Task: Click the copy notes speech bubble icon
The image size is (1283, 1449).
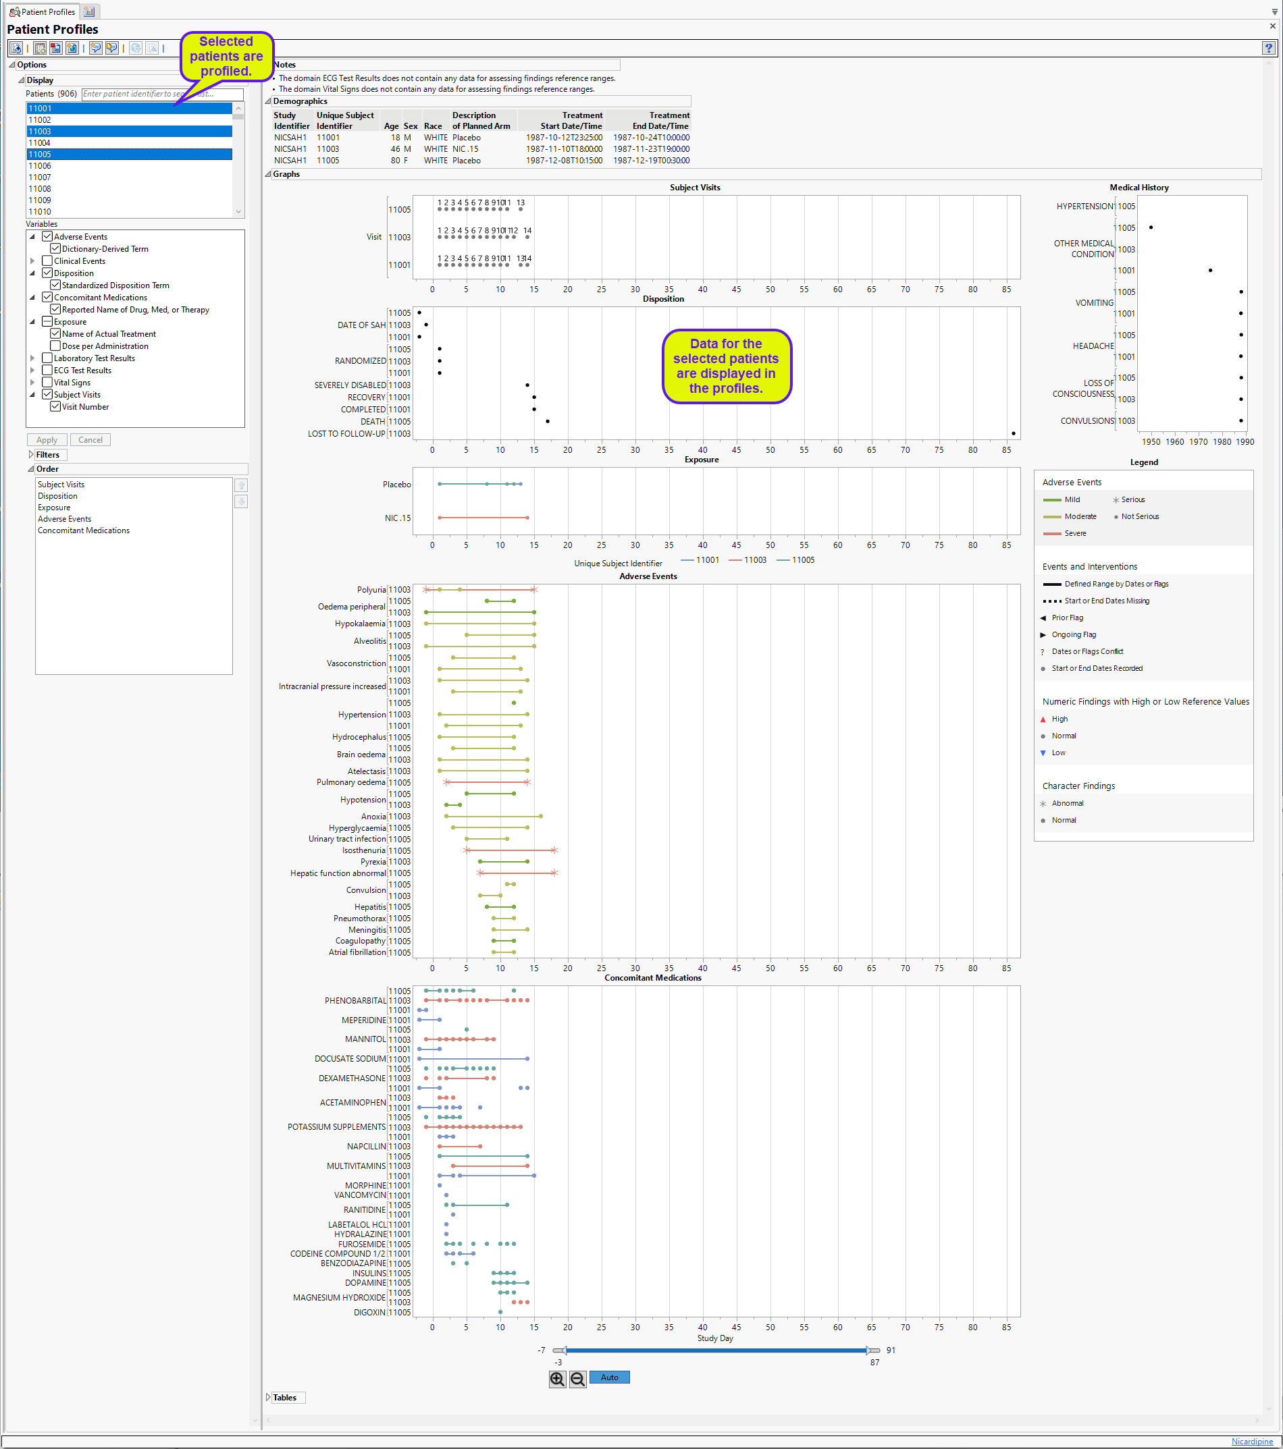Action: tap(111, 47)
